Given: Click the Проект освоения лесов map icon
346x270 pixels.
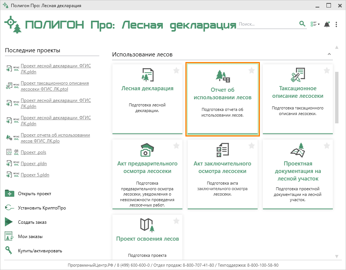Looking at the screenshot, I should [147, 225].
